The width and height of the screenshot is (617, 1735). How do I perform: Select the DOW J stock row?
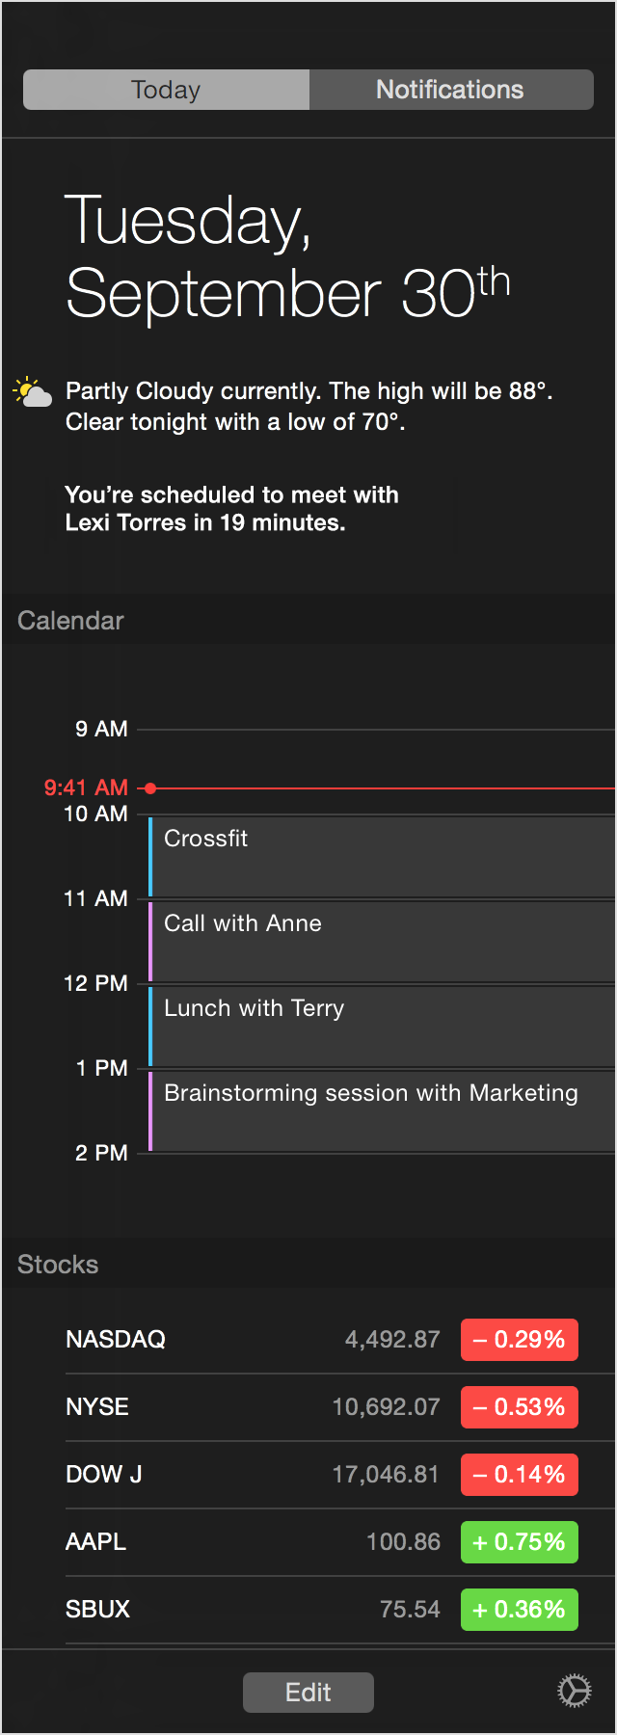pyautogui.click(x=340, y=1475)
